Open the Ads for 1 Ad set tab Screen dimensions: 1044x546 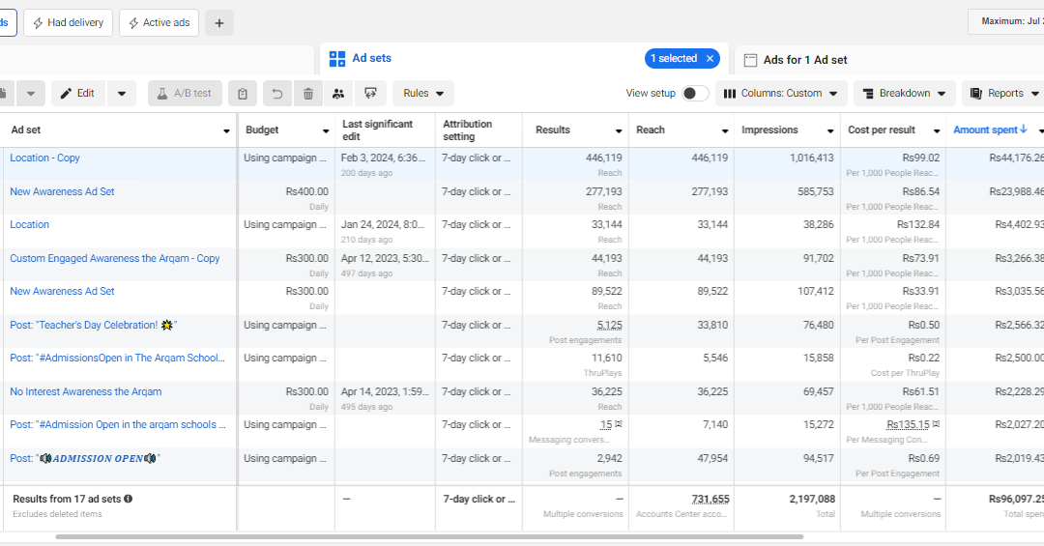[804, 60]
